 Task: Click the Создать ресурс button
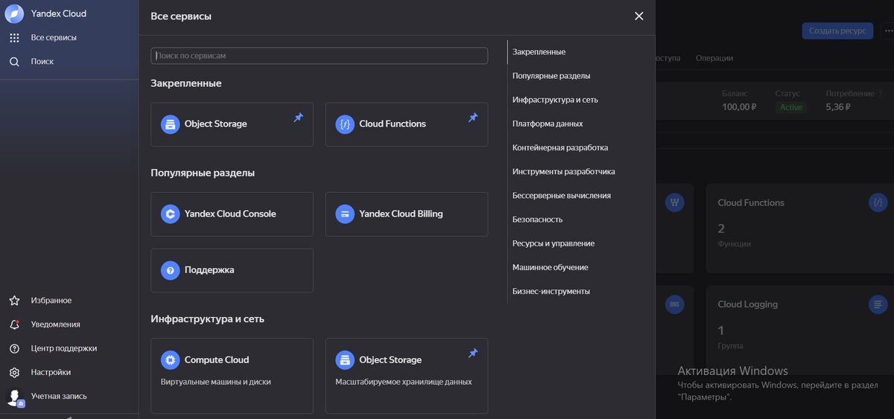837,31
